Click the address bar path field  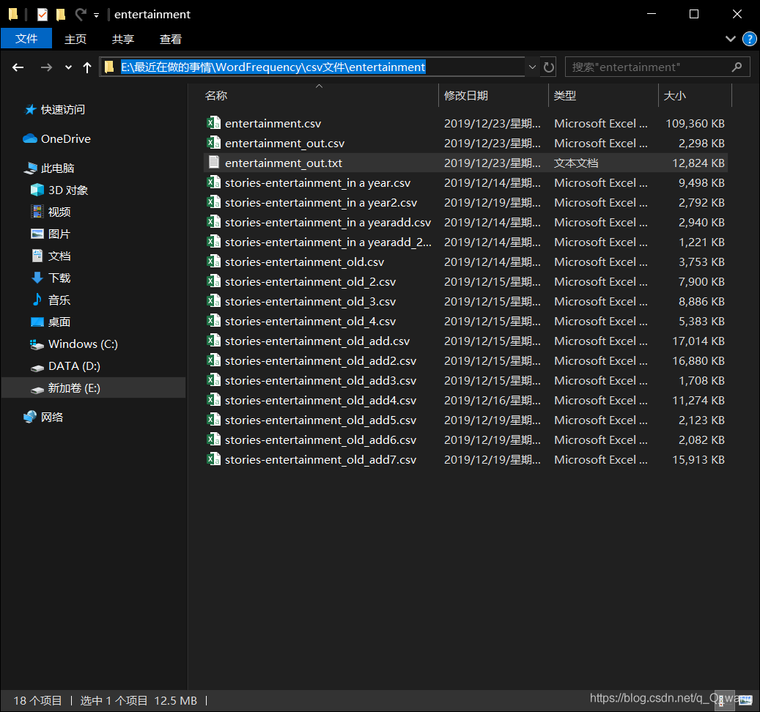312,67
